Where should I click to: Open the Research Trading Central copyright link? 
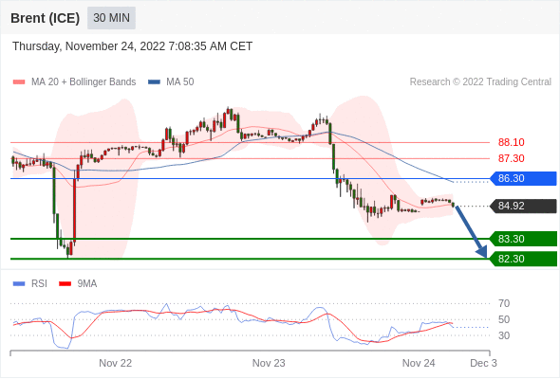click(x=480, y=82)
